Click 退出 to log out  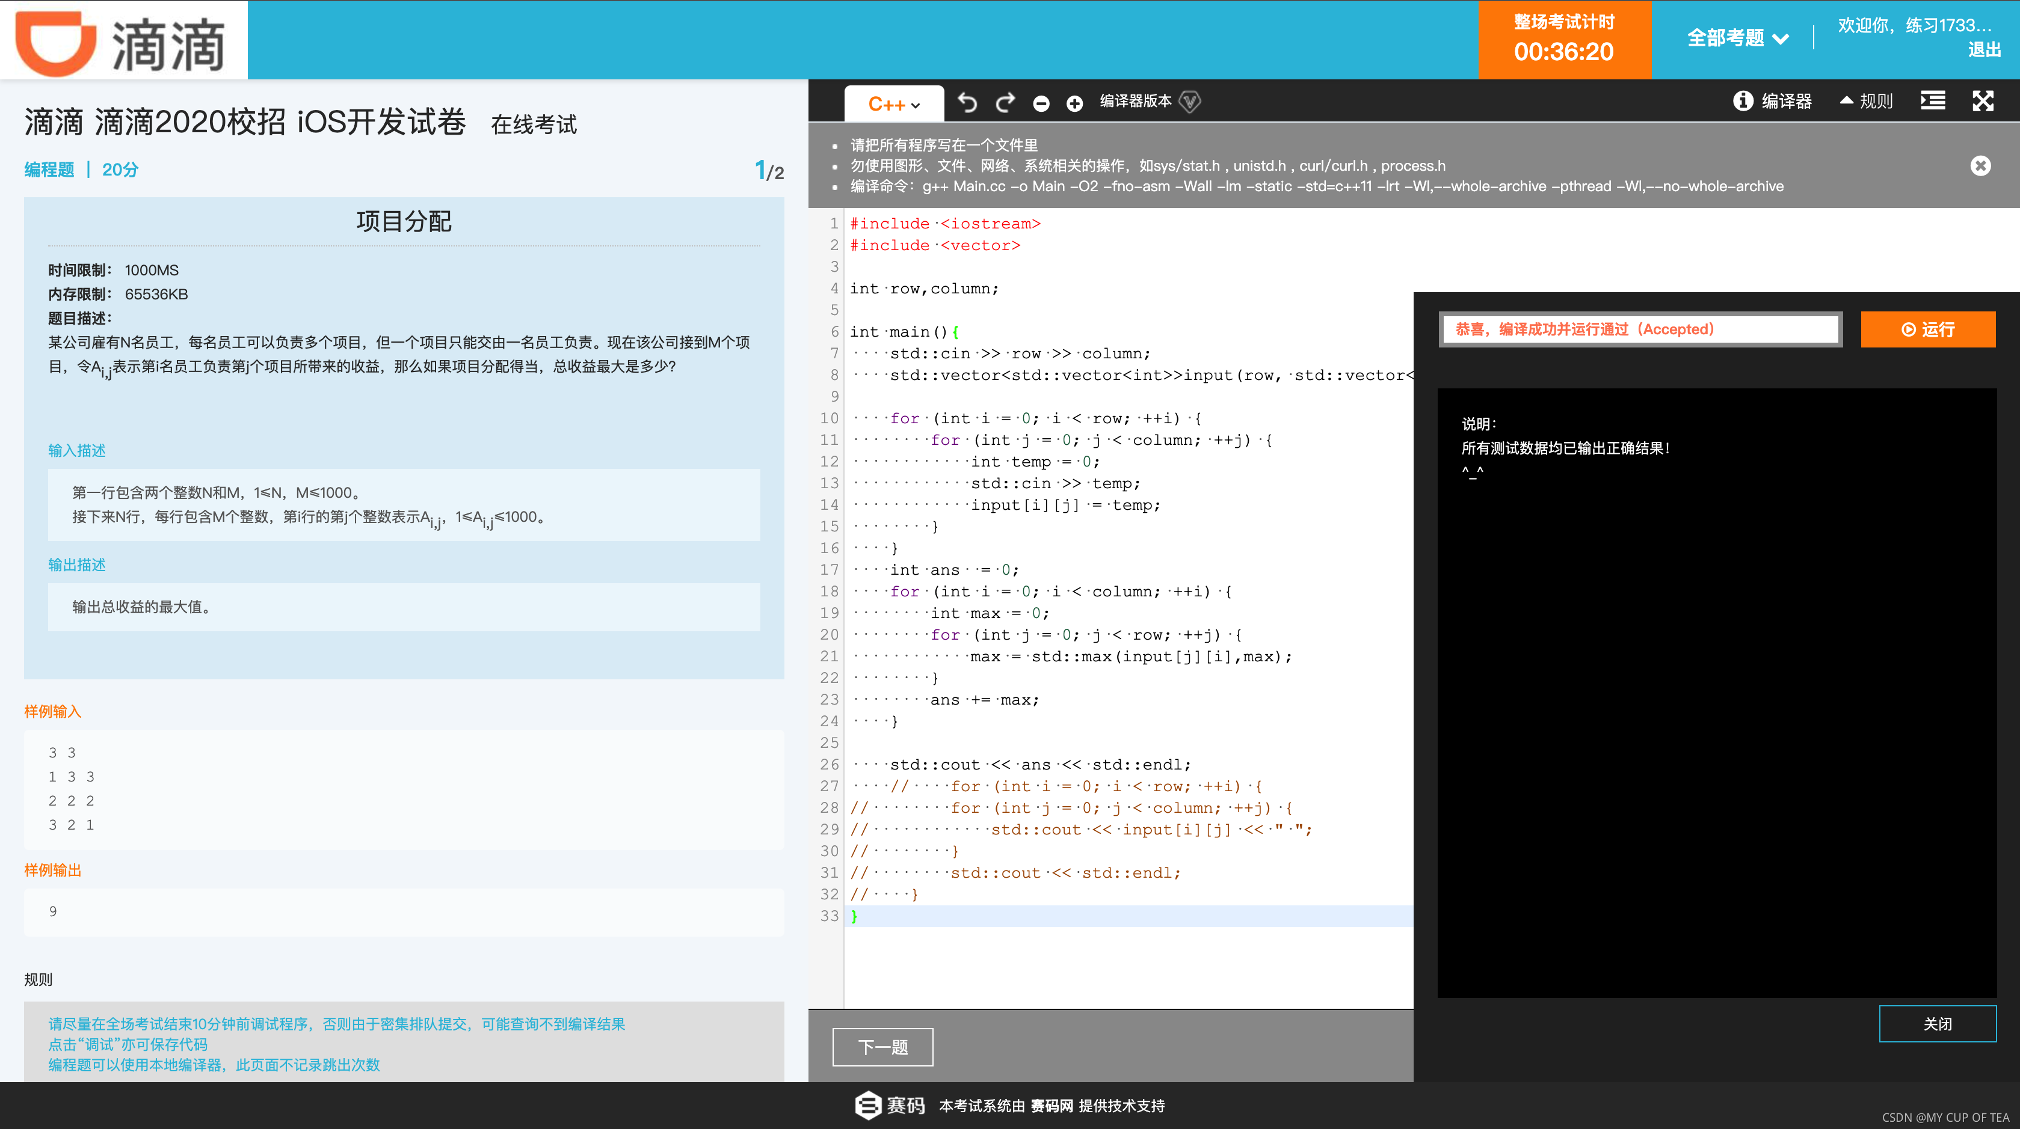tap(1984, 50)
